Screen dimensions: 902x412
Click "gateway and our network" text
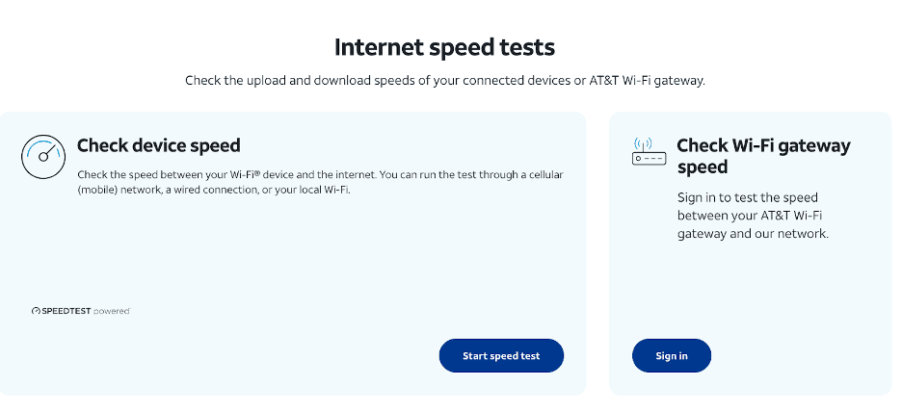pos(753,234)
